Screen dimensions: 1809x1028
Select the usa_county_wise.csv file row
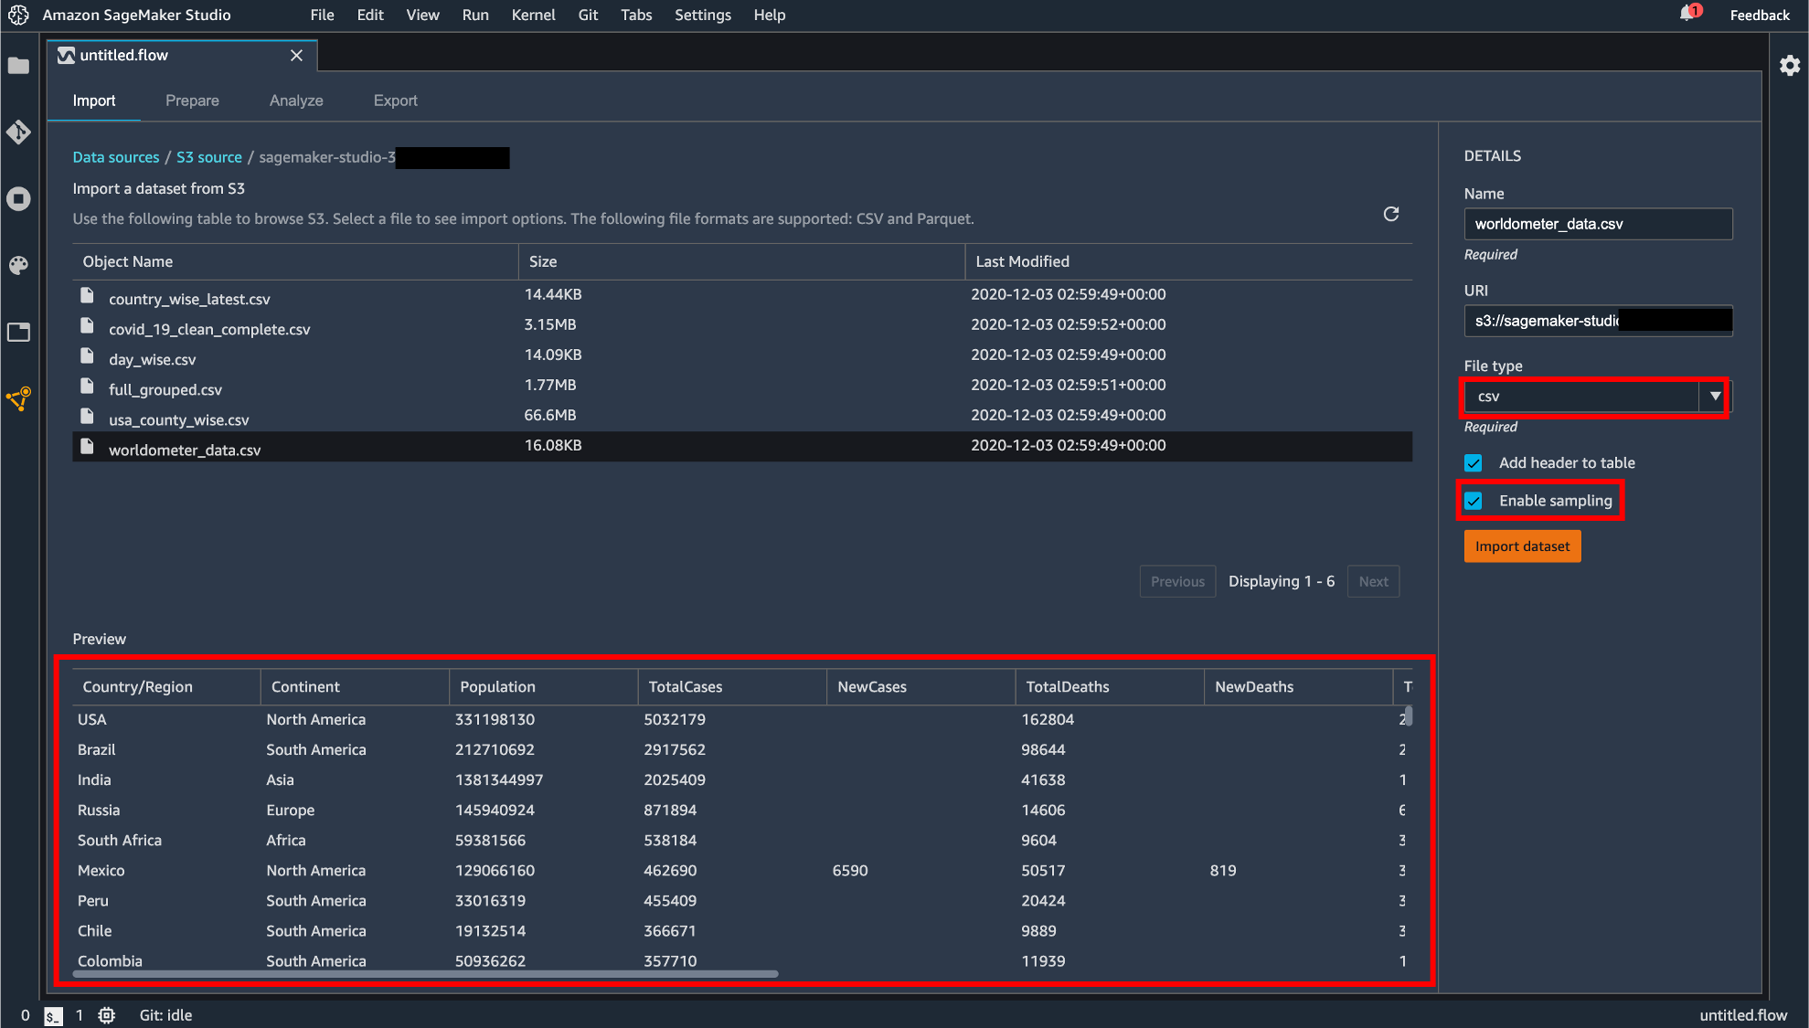tap(178, 419)
